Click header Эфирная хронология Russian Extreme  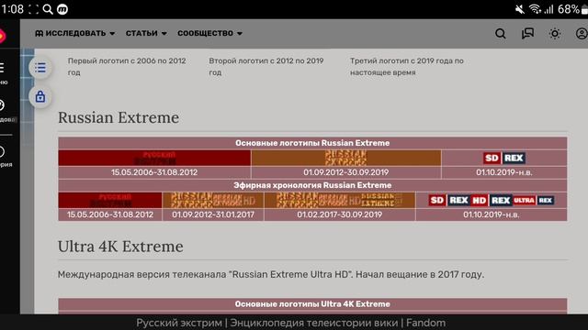[312, 185]
